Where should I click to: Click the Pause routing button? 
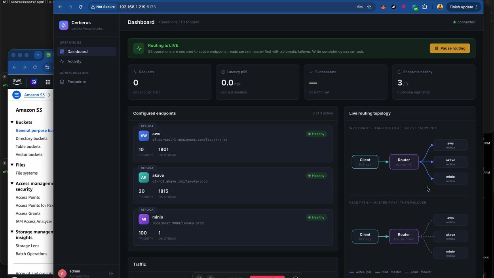coord(450,48)
